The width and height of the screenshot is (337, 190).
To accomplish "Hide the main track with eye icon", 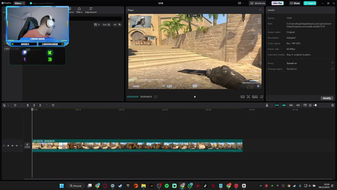I will pyautogui.click(x=12, y=146).
